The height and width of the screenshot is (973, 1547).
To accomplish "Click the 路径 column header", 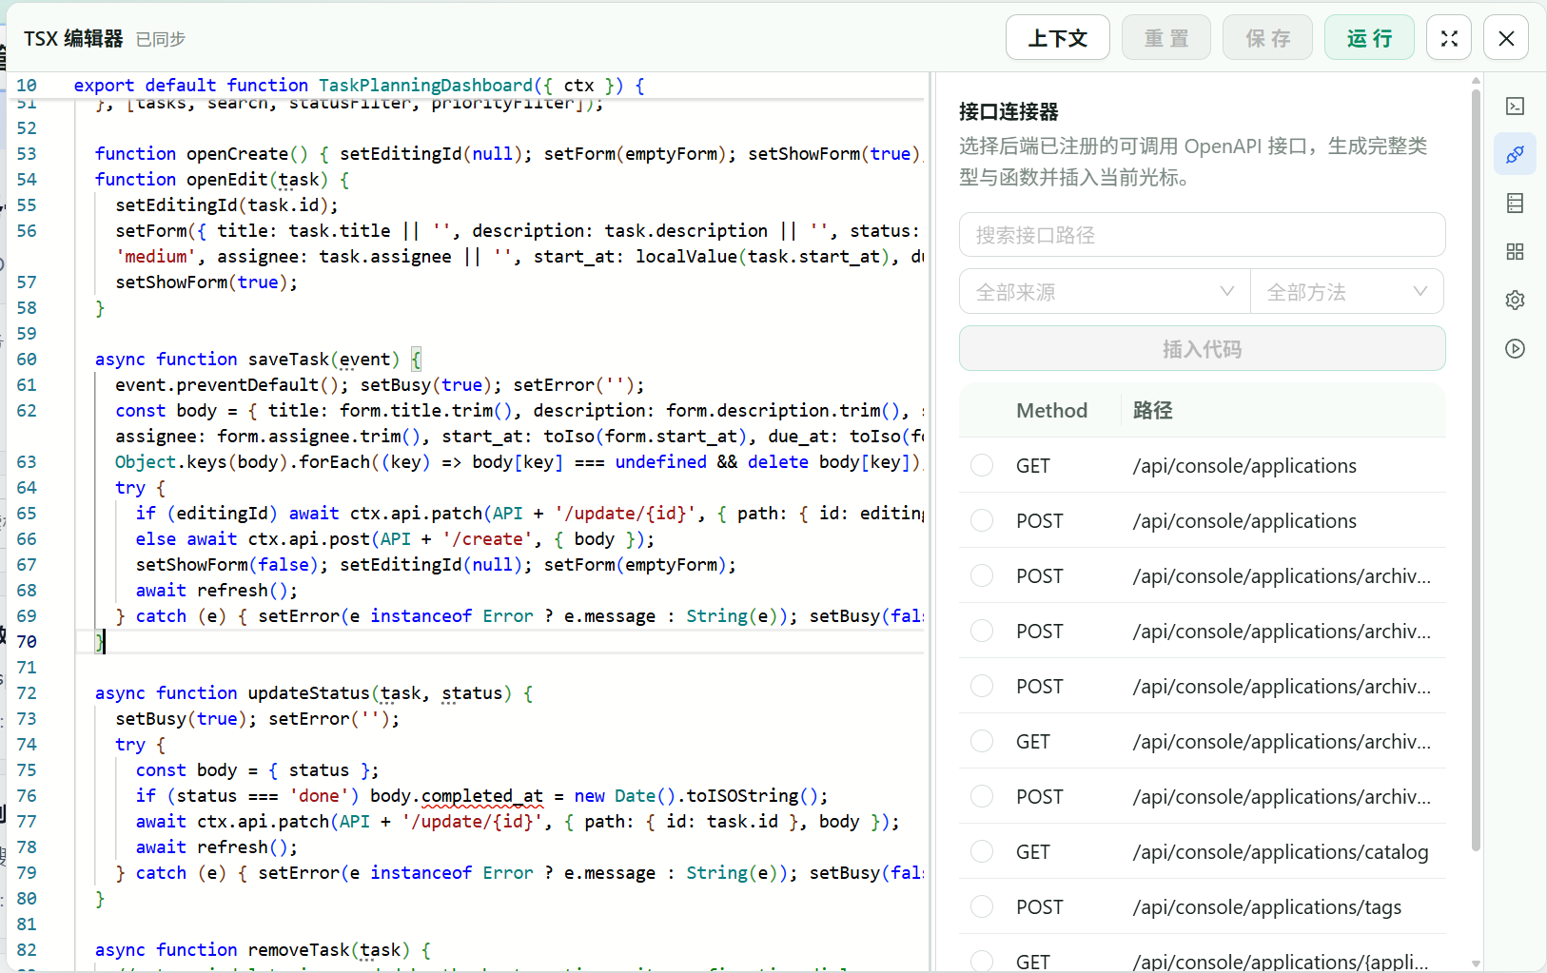I will click(x=1152, y=410).
